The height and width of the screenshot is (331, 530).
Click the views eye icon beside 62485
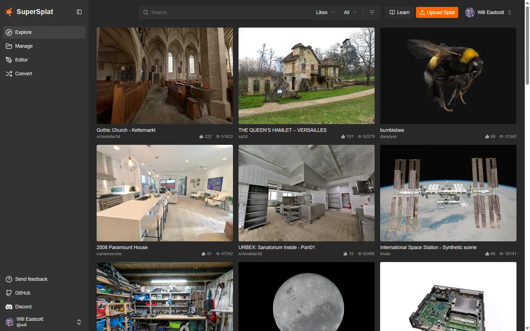[360, 254]
